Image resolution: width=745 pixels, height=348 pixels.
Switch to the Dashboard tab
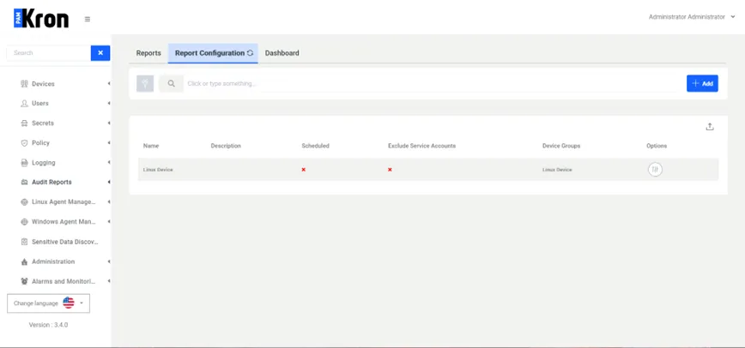[282, 53]
